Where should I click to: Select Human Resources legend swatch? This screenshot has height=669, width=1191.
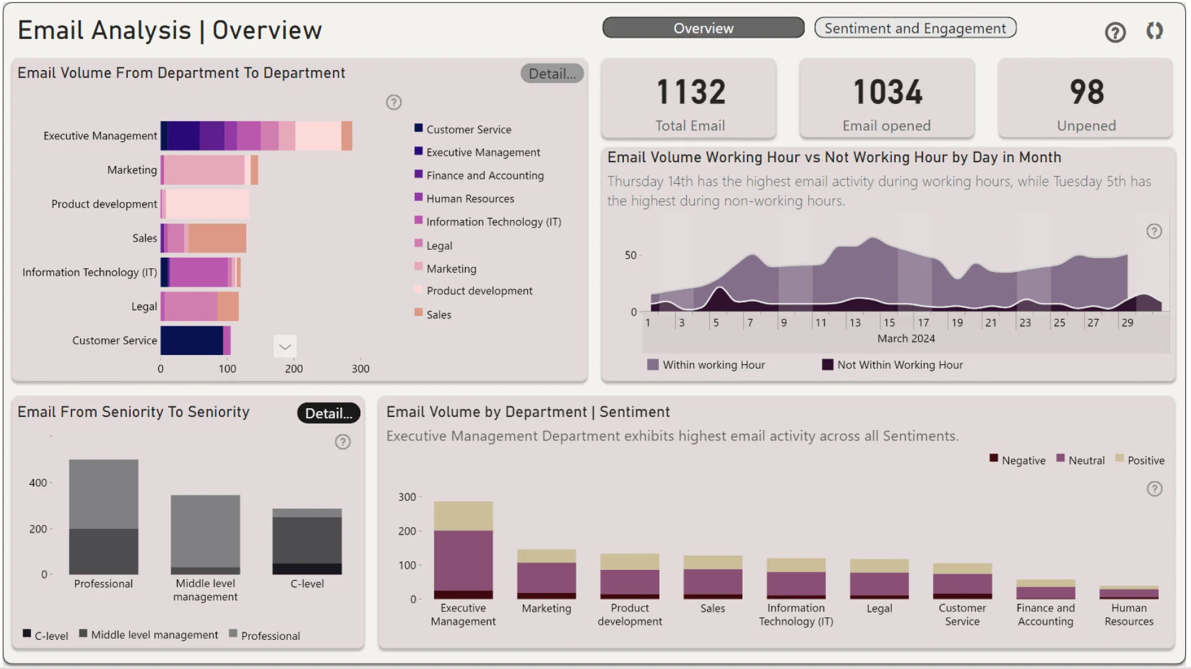[x=419, y=197]
